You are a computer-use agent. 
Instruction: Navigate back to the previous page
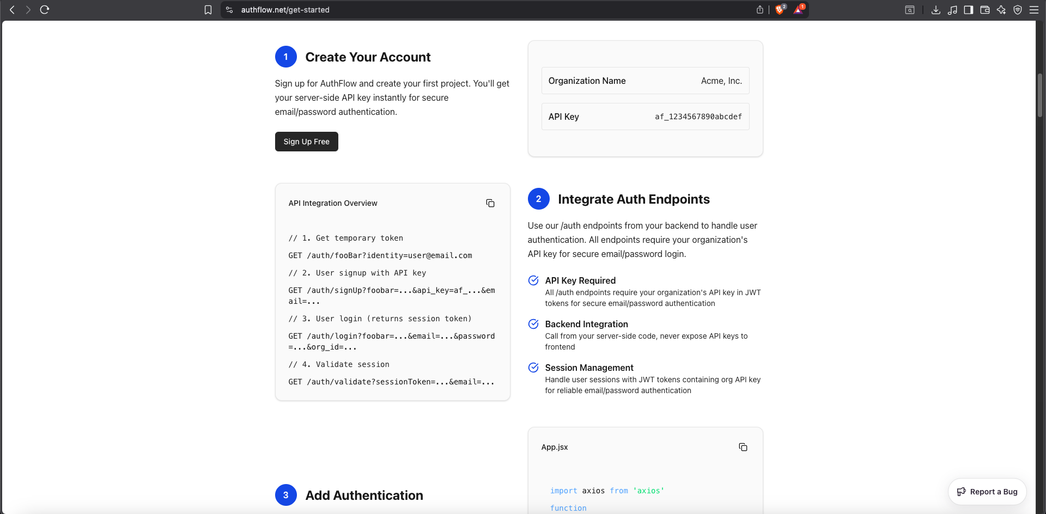pos(12,9)
